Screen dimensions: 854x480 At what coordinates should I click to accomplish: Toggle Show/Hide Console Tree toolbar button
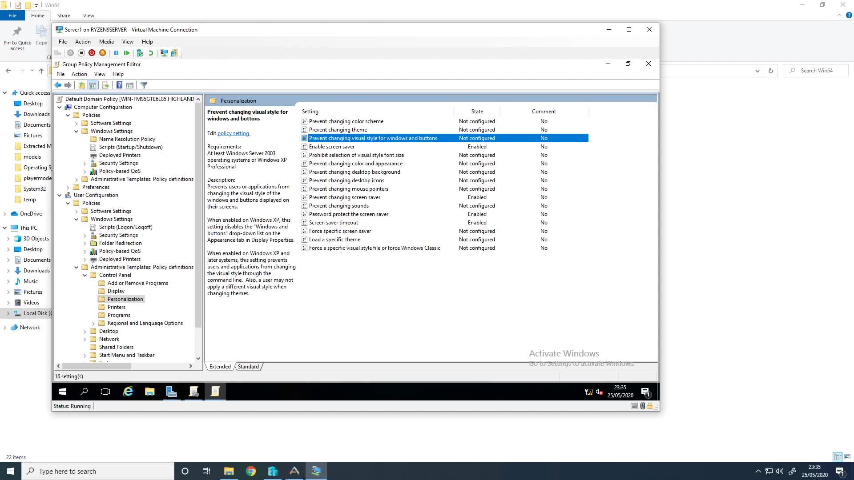pyautogui.click(x=93, y=85)
